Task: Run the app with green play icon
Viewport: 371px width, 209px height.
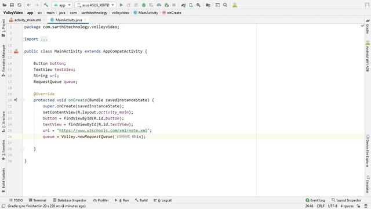Action: pyautogui.click(x=121, y=5)
